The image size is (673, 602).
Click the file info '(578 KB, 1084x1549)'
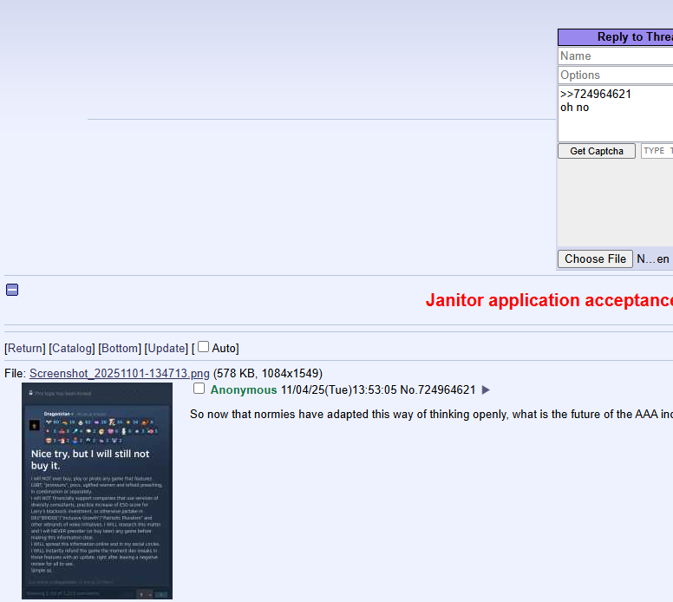point(268,374)
